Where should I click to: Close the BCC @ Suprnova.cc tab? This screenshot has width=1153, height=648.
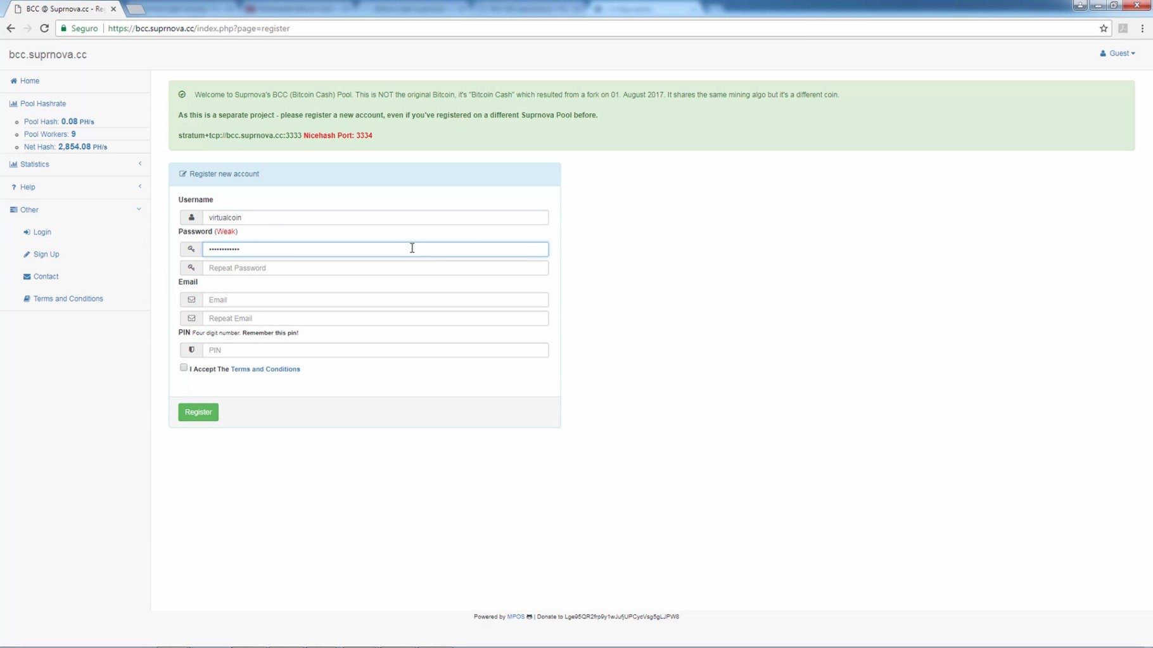coord(113,9)
